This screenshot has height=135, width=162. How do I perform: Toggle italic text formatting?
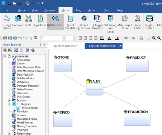pos(85,38)
